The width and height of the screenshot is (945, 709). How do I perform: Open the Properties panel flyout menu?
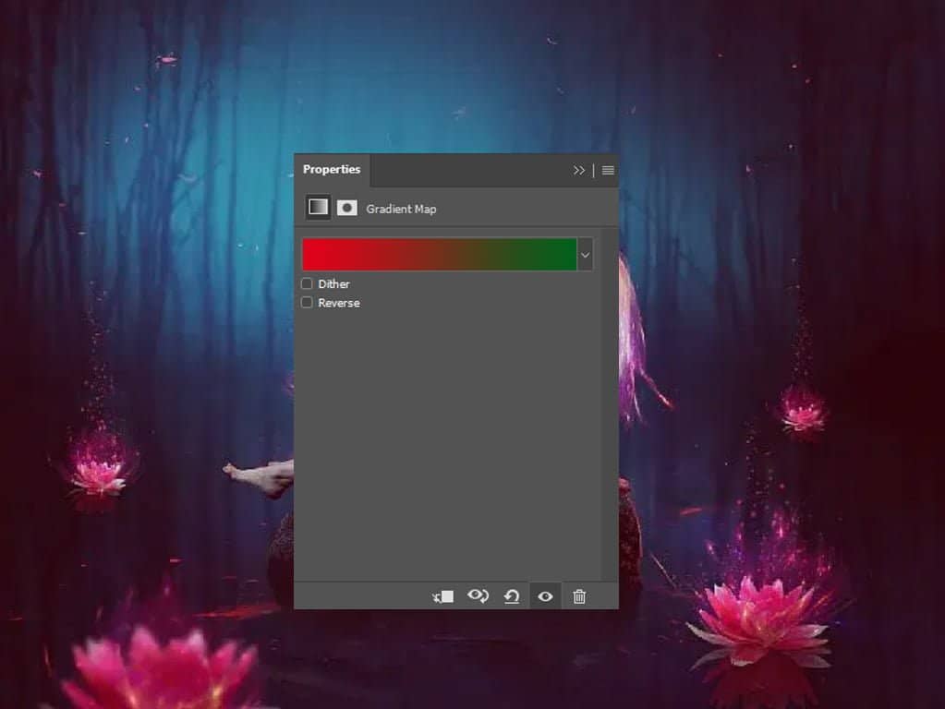pos(607,170)
